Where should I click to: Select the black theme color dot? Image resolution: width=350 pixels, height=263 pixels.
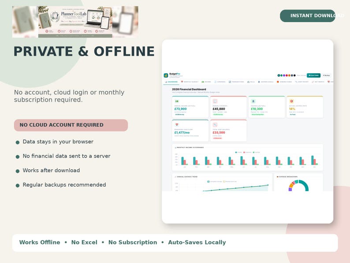tap(294, 75)
